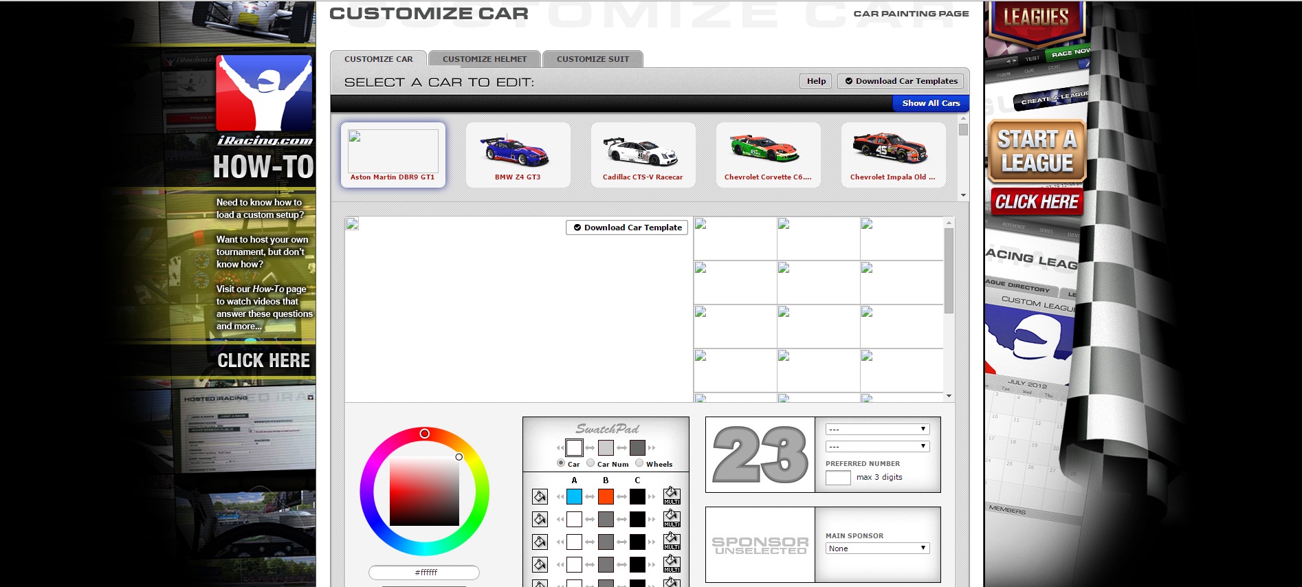This screenshot has height=587, width=1302.
Task: Select the Aston Martin DBR9 GT1 car
Action: point(393,155)
